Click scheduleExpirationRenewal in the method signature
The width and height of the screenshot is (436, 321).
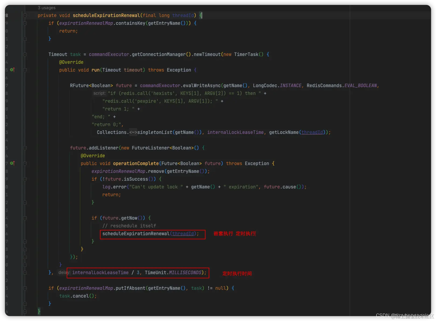pyautogui.click(x=106, y=15)
